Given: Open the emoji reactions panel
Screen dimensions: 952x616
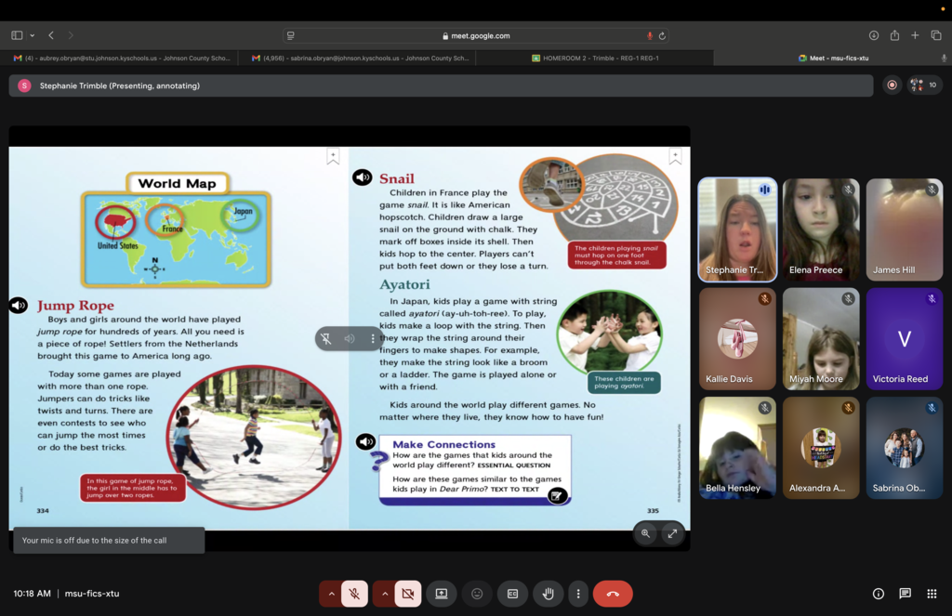Looking at the screenshot, I should [477, 594].
